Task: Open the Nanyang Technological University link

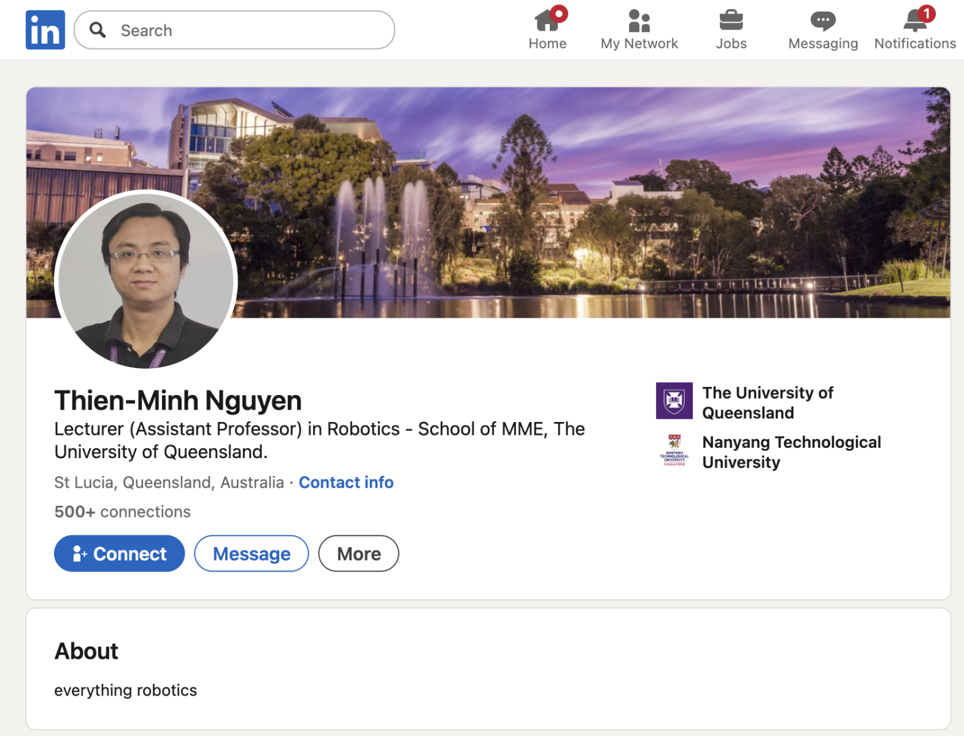Action: [x=791, y=452]
